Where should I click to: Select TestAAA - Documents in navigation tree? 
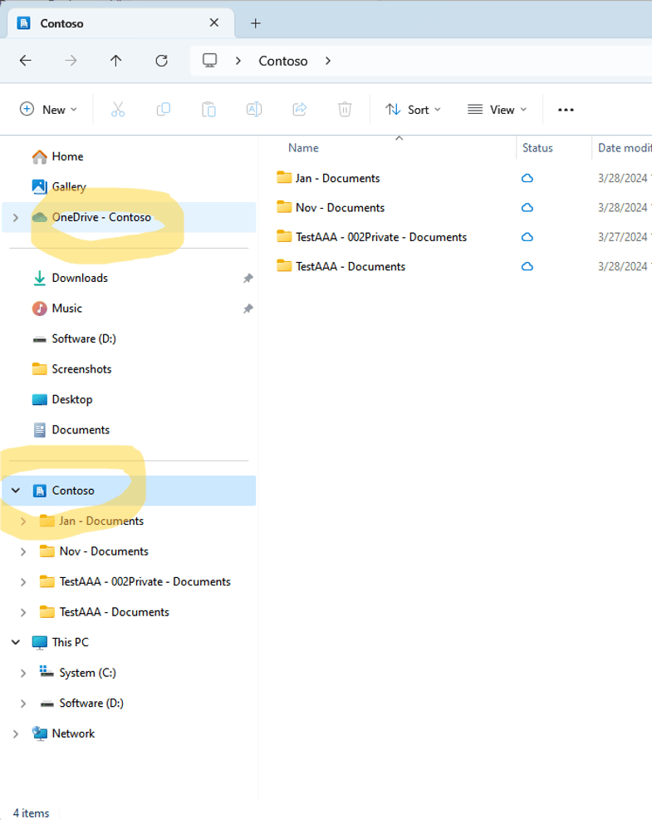pyautogui.click(x=115, y=612)
